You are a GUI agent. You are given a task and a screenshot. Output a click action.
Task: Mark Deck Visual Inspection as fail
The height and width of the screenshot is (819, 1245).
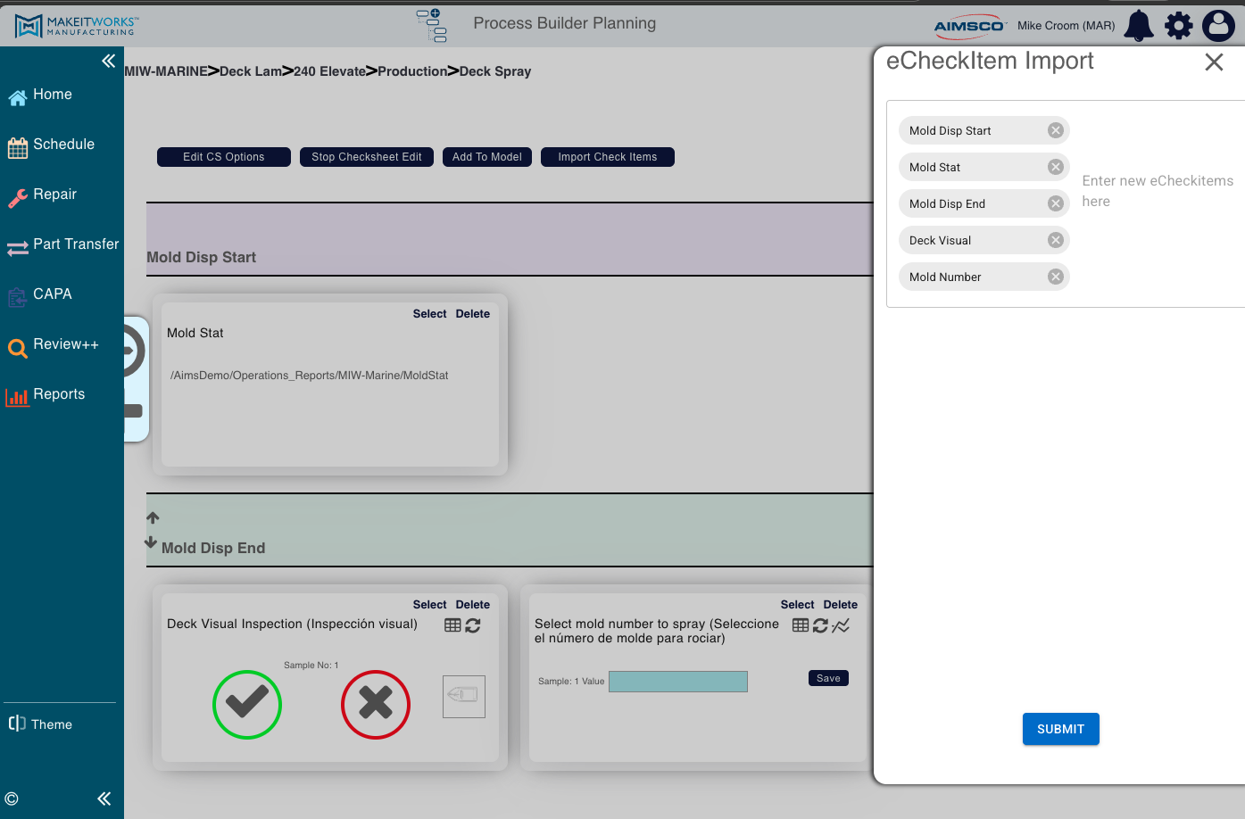(376, 705)
